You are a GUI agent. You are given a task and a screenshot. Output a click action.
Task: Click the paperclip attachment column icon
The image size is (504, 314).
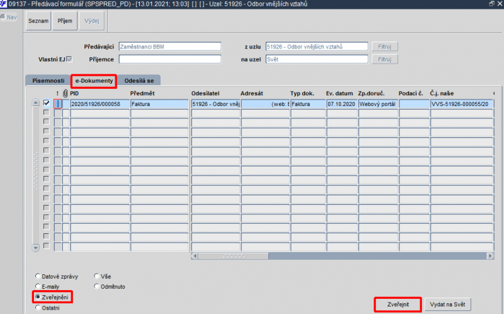(66, 93)
